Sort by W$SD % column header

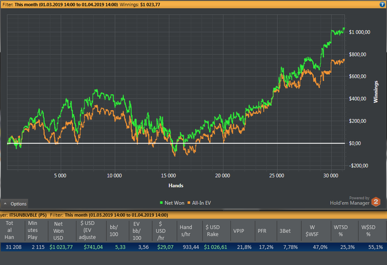(x=372, y=231)
